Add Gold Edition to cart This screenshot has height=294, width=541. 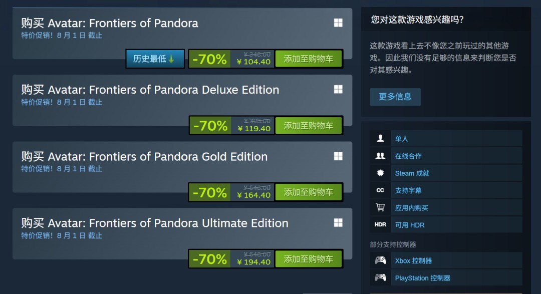309,192
